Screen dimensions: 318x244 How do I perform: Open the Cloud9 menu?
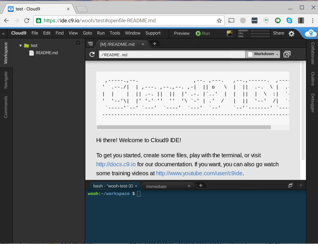point(19,33)
